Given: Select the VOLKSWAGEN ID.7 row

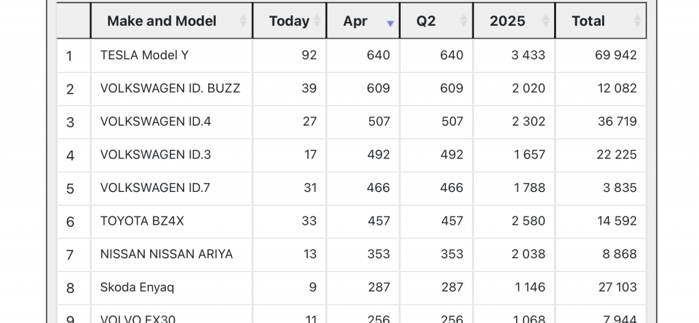Looking at the screenshot, I should coord(156,188).
